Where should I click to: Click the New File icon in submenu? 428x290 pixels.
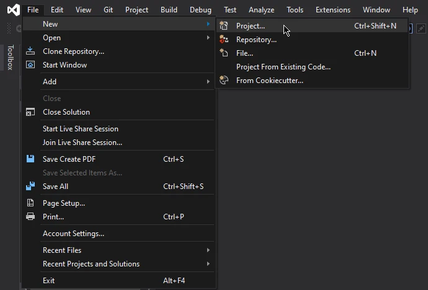point(224,53)
